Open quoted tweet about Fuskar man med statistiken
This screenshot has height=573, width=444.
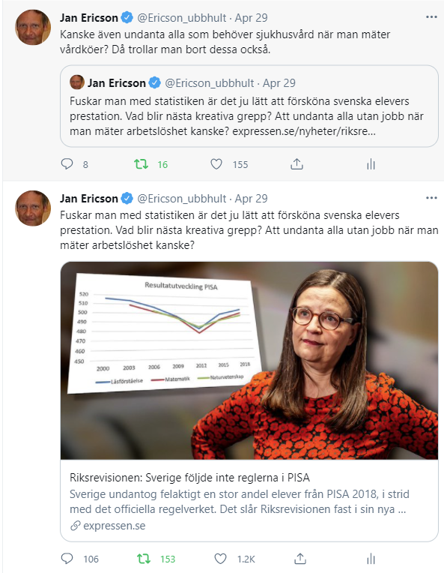[249, 106]
